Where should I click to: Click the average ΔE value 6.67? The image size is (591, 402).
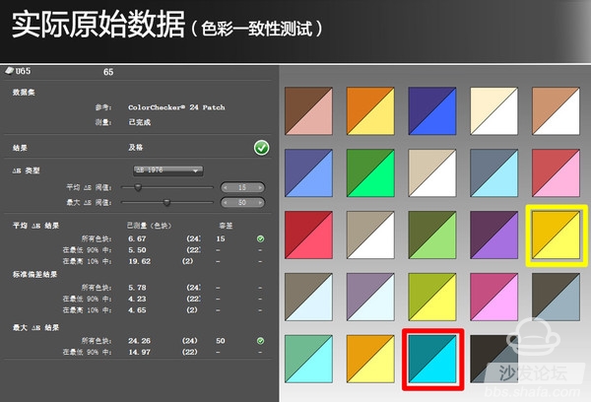[137, 238]
